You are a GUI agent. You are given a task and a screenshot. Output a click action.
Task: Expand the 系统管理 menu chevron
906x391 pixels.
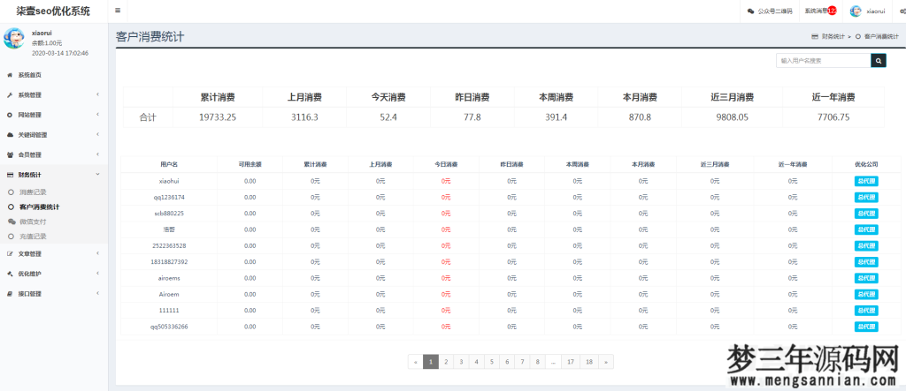[97, 94]
